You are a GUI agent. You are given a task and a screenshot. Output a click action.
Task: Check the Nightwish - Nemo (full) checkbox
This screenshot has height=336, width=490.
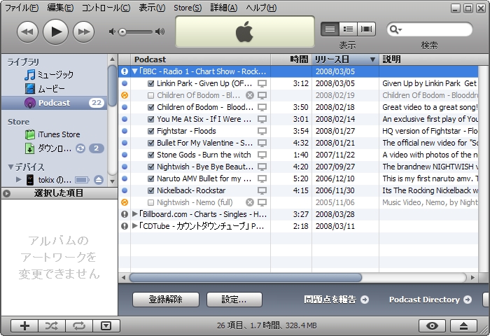pos(151,202)
